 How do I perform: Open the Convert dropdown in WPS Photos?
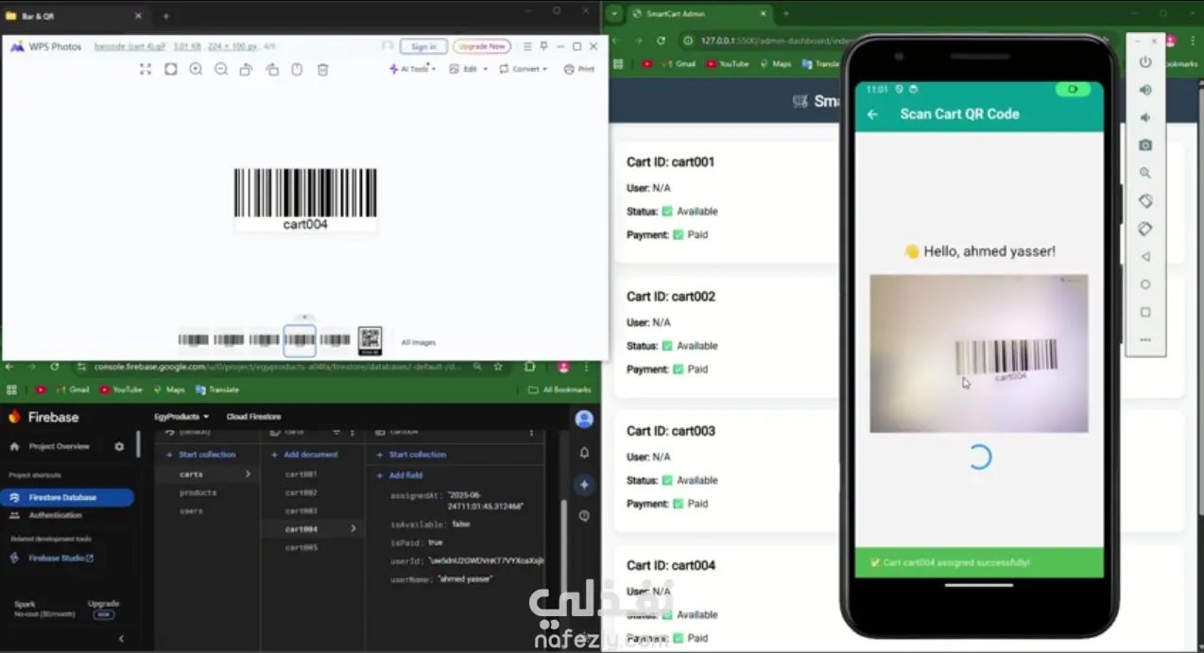tap(524, 69)
